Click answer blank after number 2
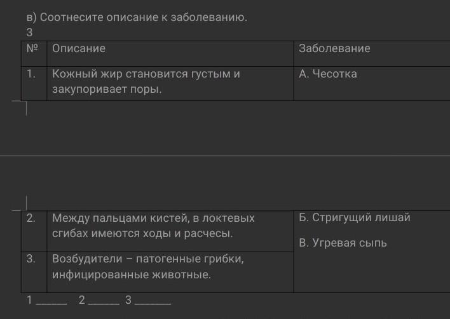This screenshot has width=450, height=319. (104, 301)
